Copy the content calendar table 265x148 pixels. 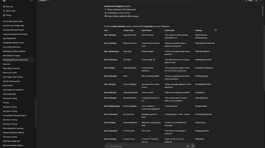pyautogui.click(x=215, y=30)
